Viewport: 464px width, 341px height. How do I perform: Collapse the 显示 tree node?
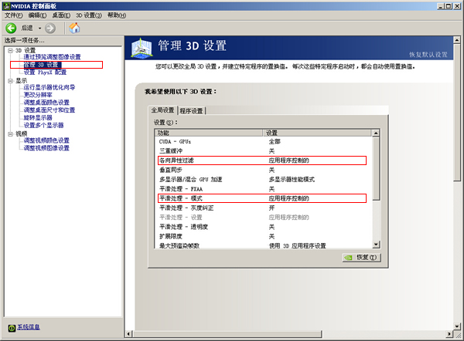[10, 79]
